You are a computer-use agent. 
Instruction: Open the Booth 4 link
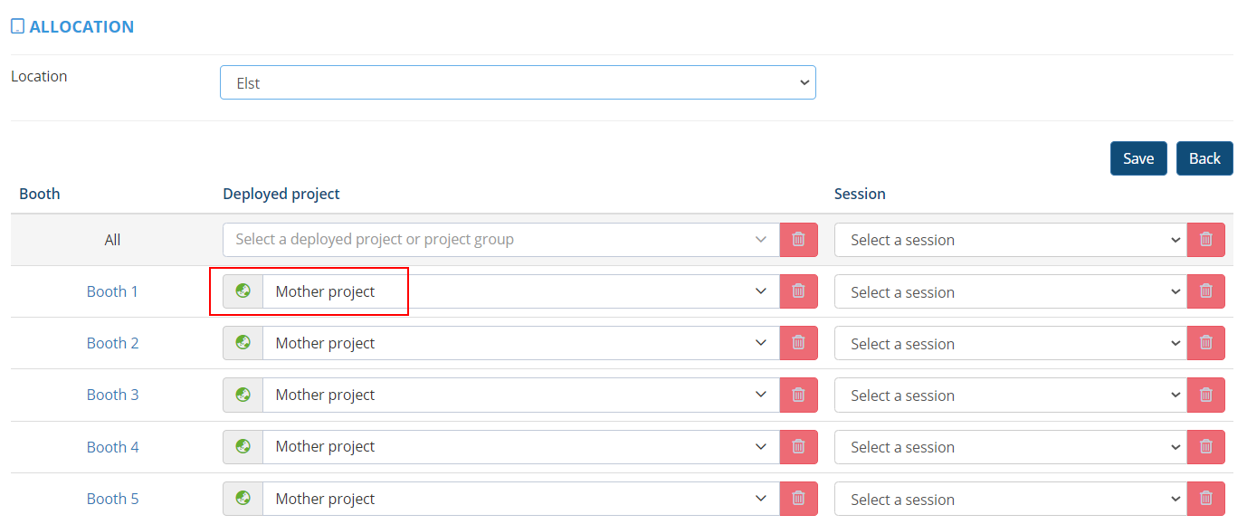pyautogui.click(x=112, y=447)
